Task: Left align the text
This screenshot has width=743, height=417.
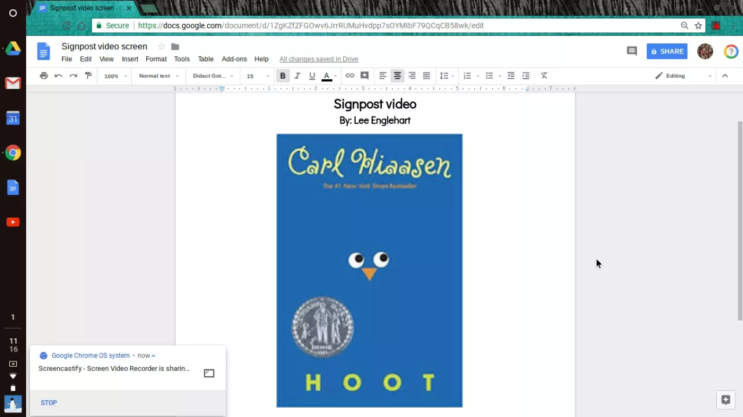Action: (x=383, y=76)
